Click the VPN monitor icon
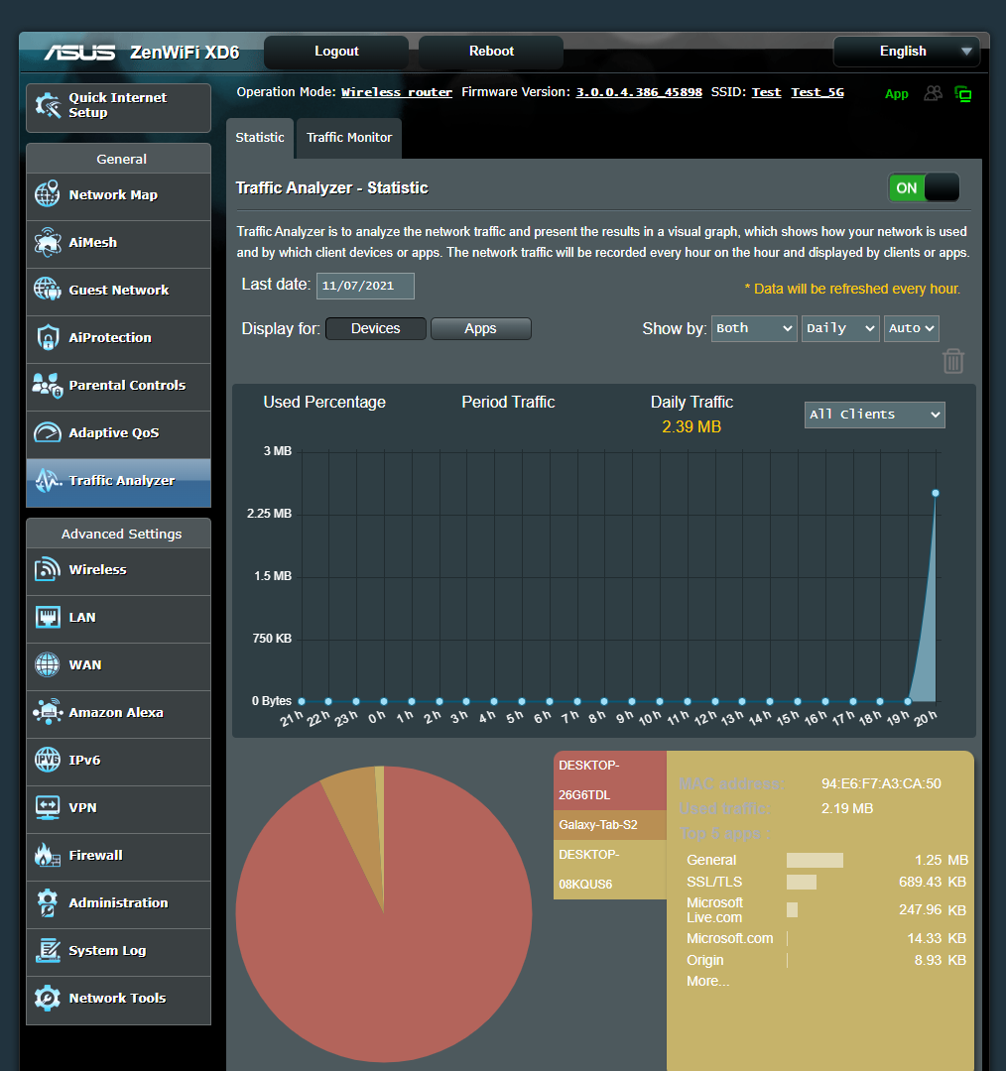The height and width of the screenshot is (1071, 1006). coord(48,807)
